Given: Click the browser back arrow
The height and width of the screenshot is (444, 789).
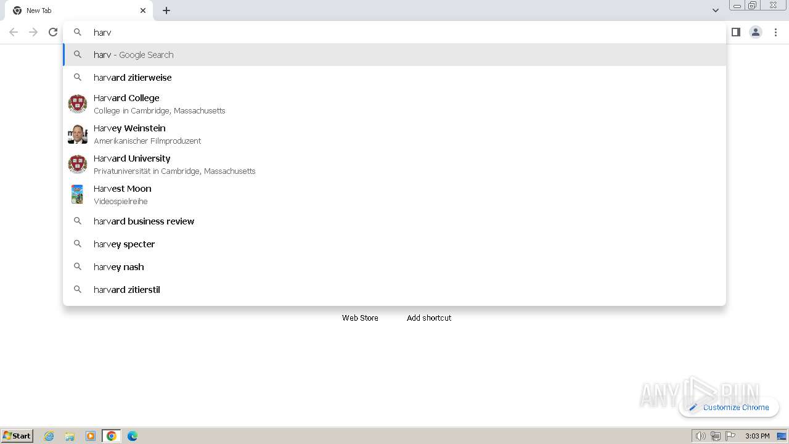Looking at the screenshot, I should tap(14, 32).
